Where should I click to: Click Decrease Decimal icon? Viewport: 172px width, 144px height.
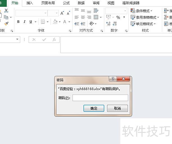[x=114, y=24]
